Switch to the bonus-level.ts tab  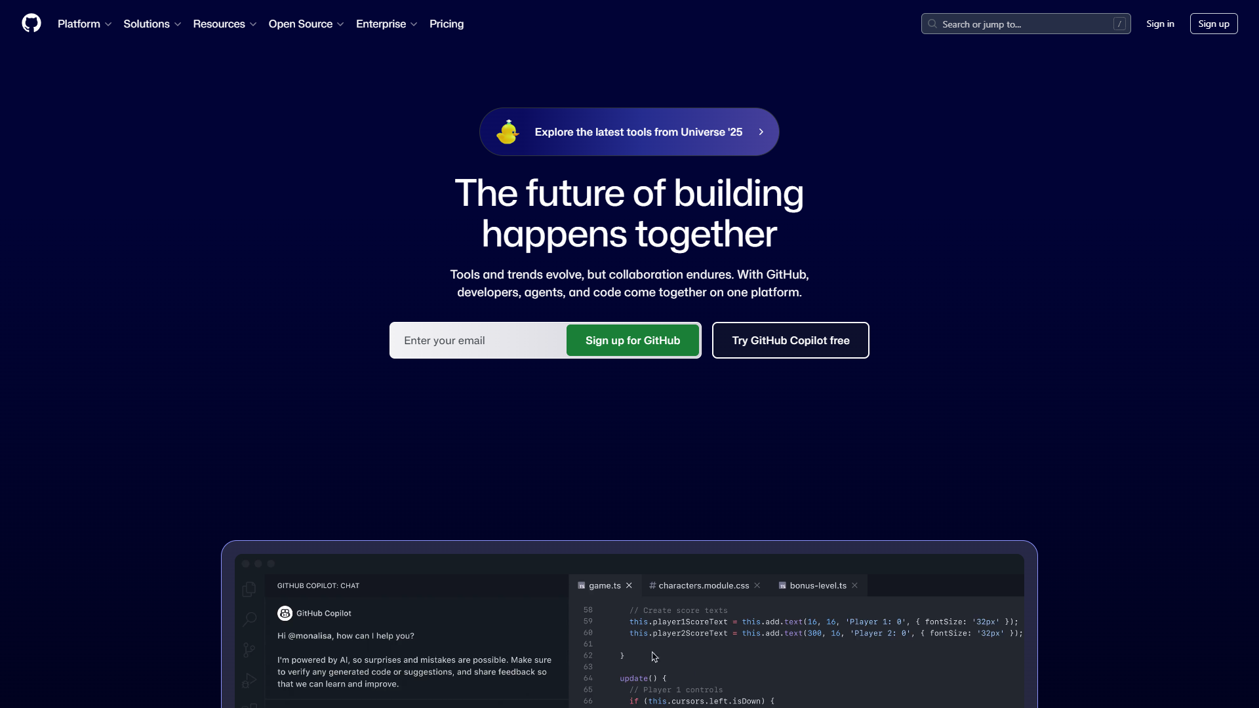(816, 585)
